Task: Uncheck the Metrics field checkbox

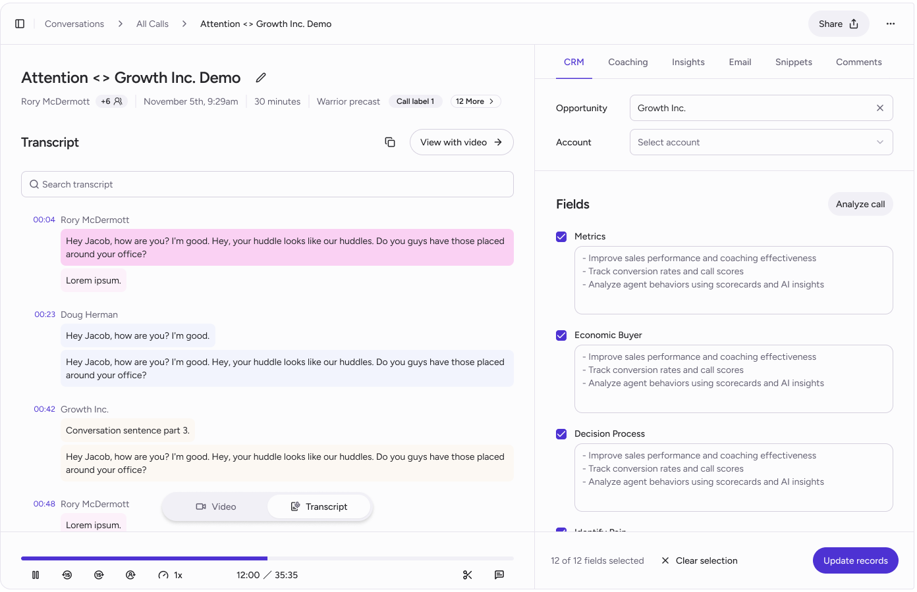Action: pos(561,237)
